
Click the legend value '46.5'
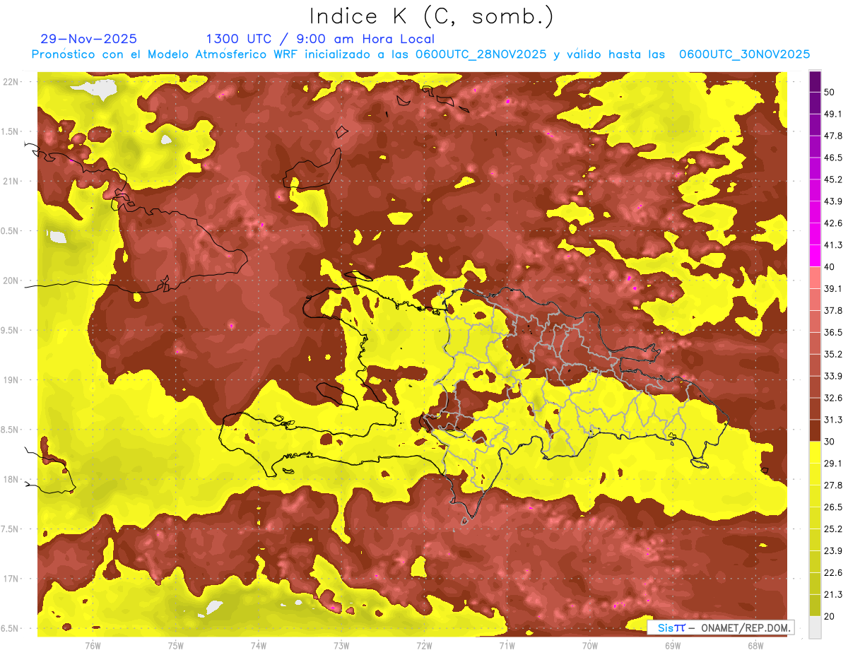coord(833,158)
